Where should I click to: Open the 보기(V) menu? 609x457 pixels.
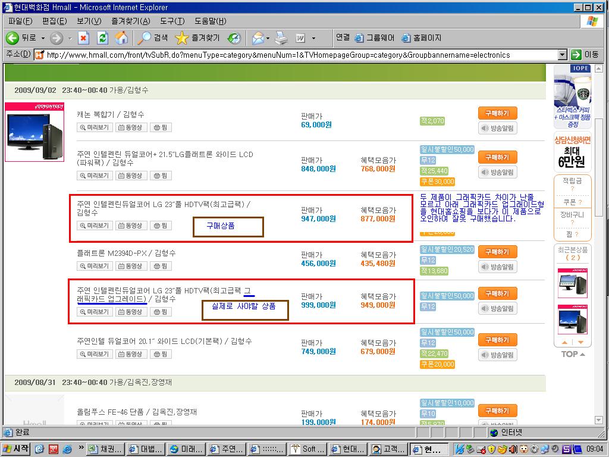pyautogui.click(x=89, y=21)
